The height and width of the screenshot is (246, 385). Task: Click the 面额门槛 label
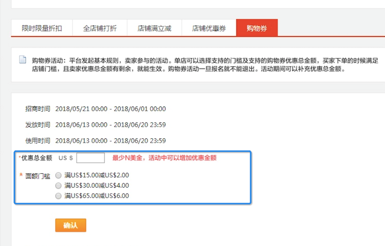38,176
